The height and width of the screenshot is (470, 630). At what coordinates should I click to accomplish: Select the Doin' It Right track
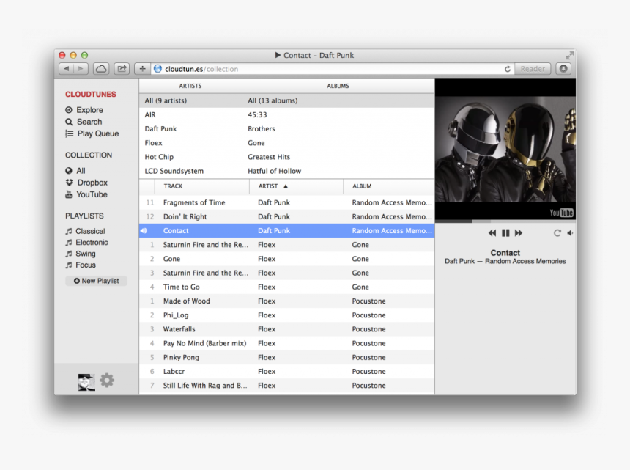[x=287, y=217]
